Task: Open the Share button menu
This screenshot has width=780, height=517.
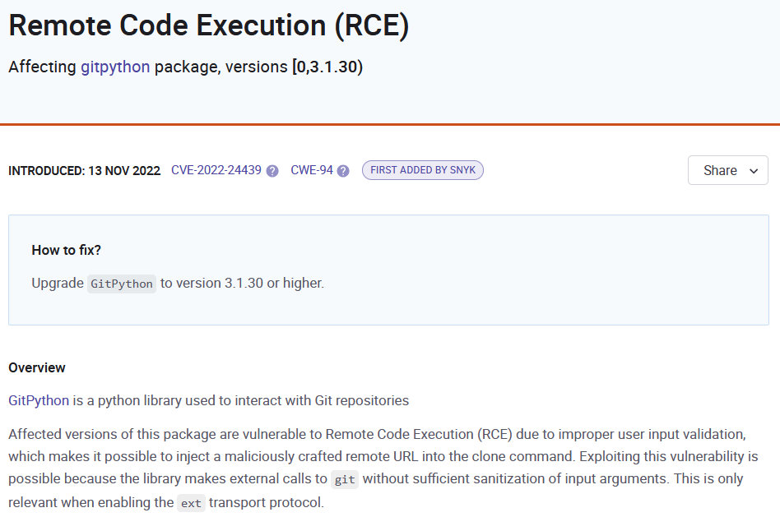Action: coord(728,170)
